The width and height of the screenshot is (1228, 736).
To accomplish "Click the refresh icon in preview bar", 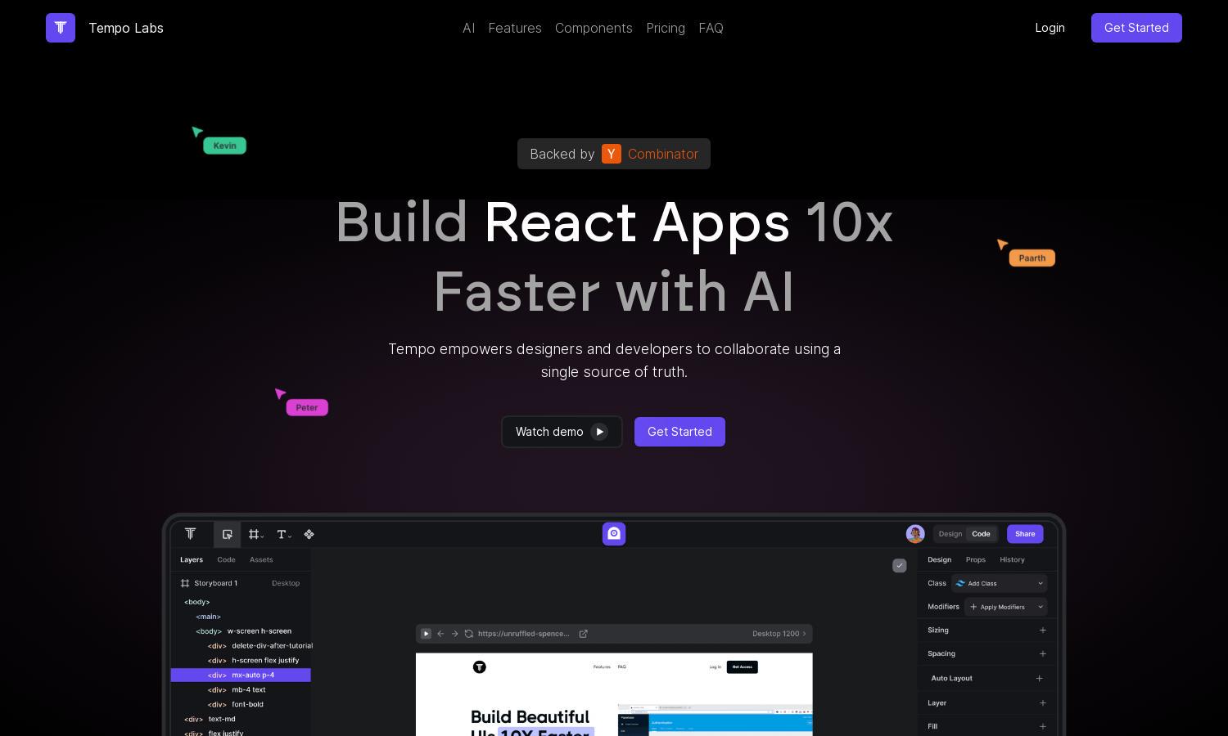I will 469,634.
